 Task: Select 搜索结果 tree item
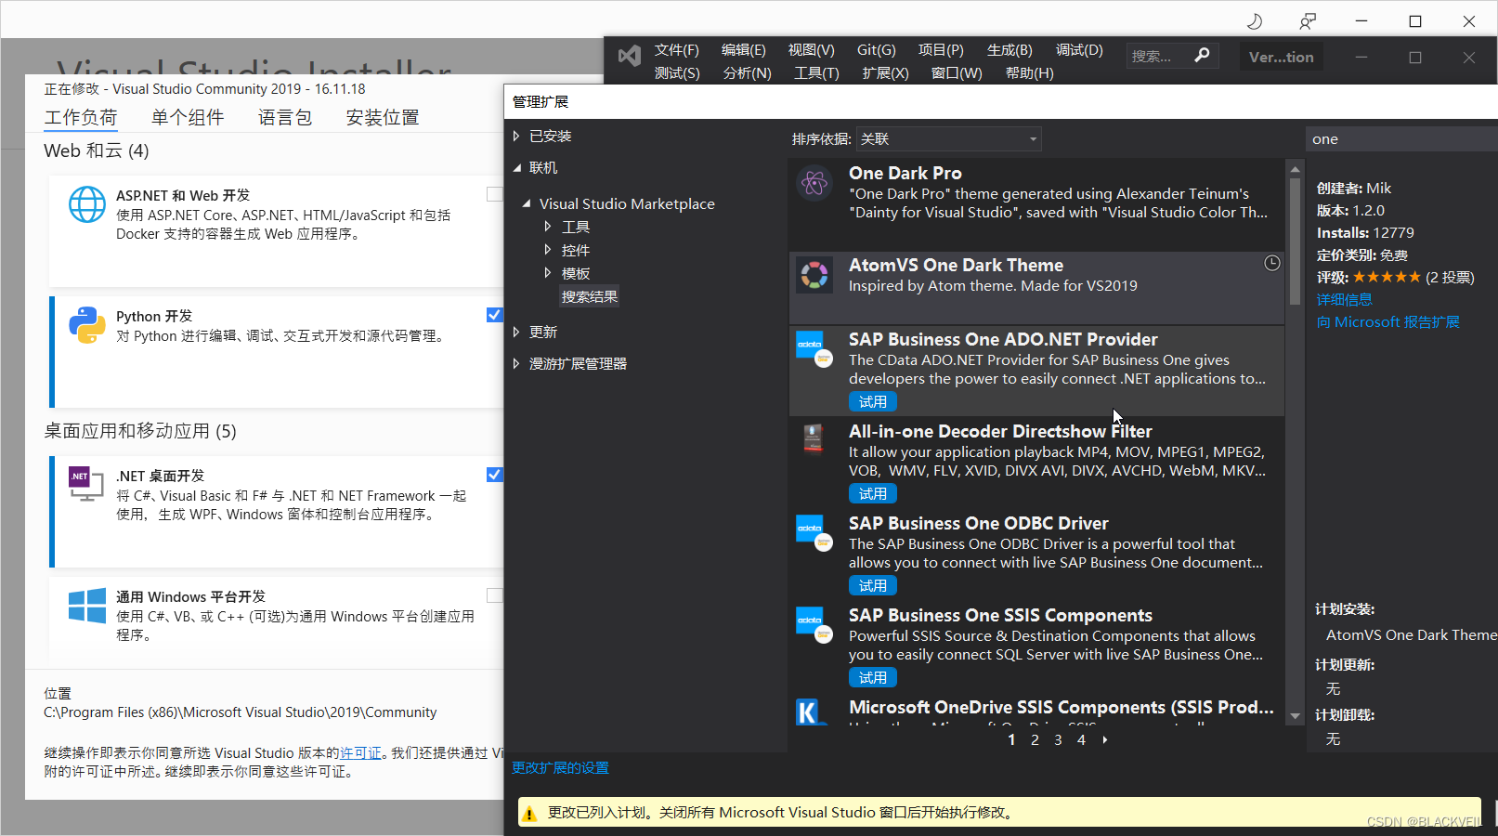[589, 297]
